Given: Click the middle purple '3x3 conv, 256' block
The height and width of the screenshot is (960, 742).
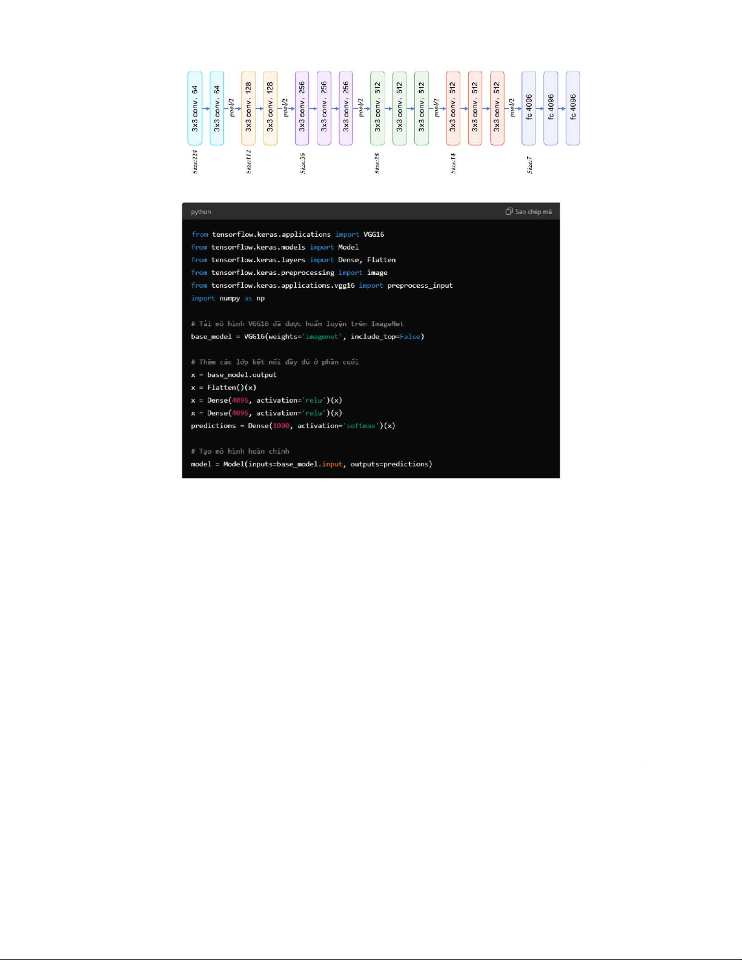Looking at the screenshot, I should point(324,108).
